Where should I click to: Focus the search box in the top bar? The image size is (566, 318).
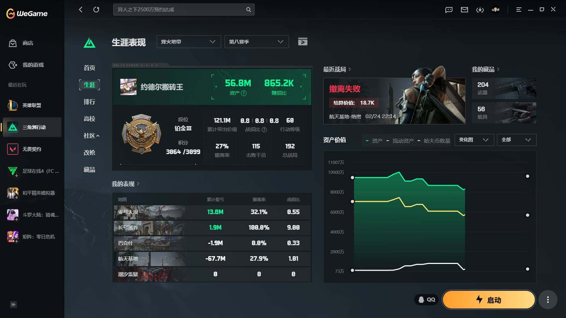(x=184, y=10)
